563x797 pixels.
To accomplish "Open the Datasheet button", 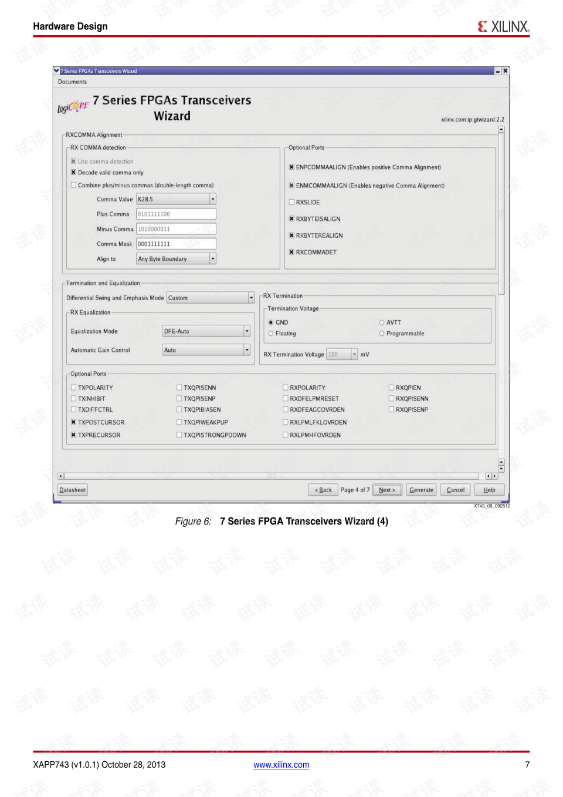I will [x=73, y=490].
